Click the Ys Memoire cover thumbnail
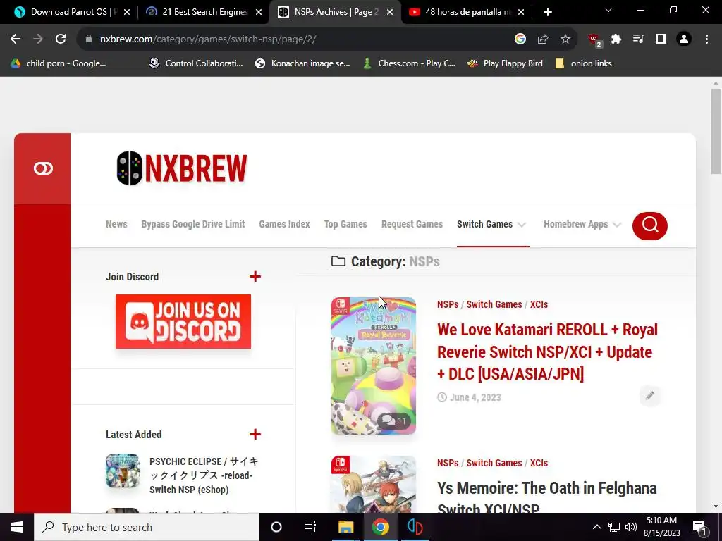 (x=374, y=484)
